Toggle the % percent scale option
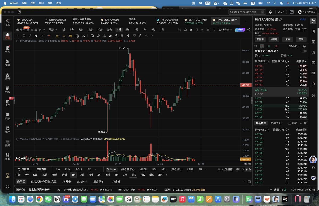319x206 pixels. click(243, 169)
